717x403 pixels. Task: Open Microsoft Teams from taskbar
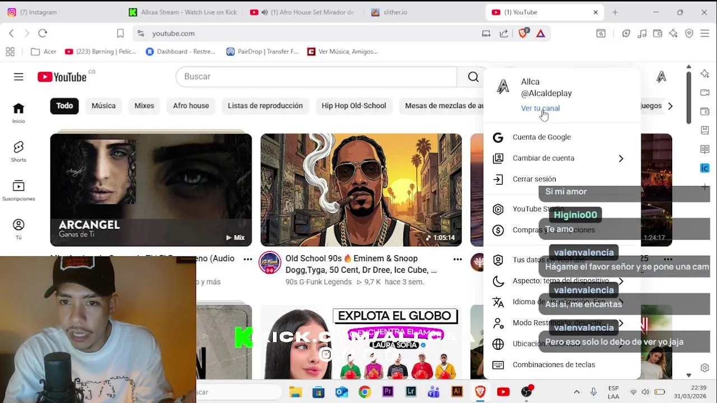[434, 392]
